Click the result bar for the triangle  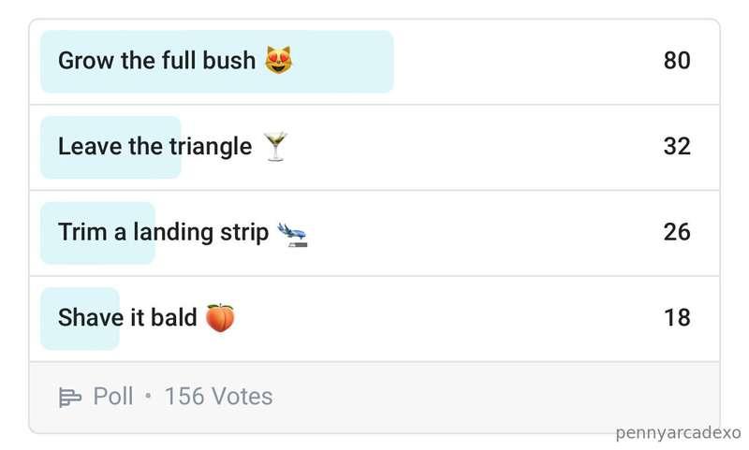110,148
